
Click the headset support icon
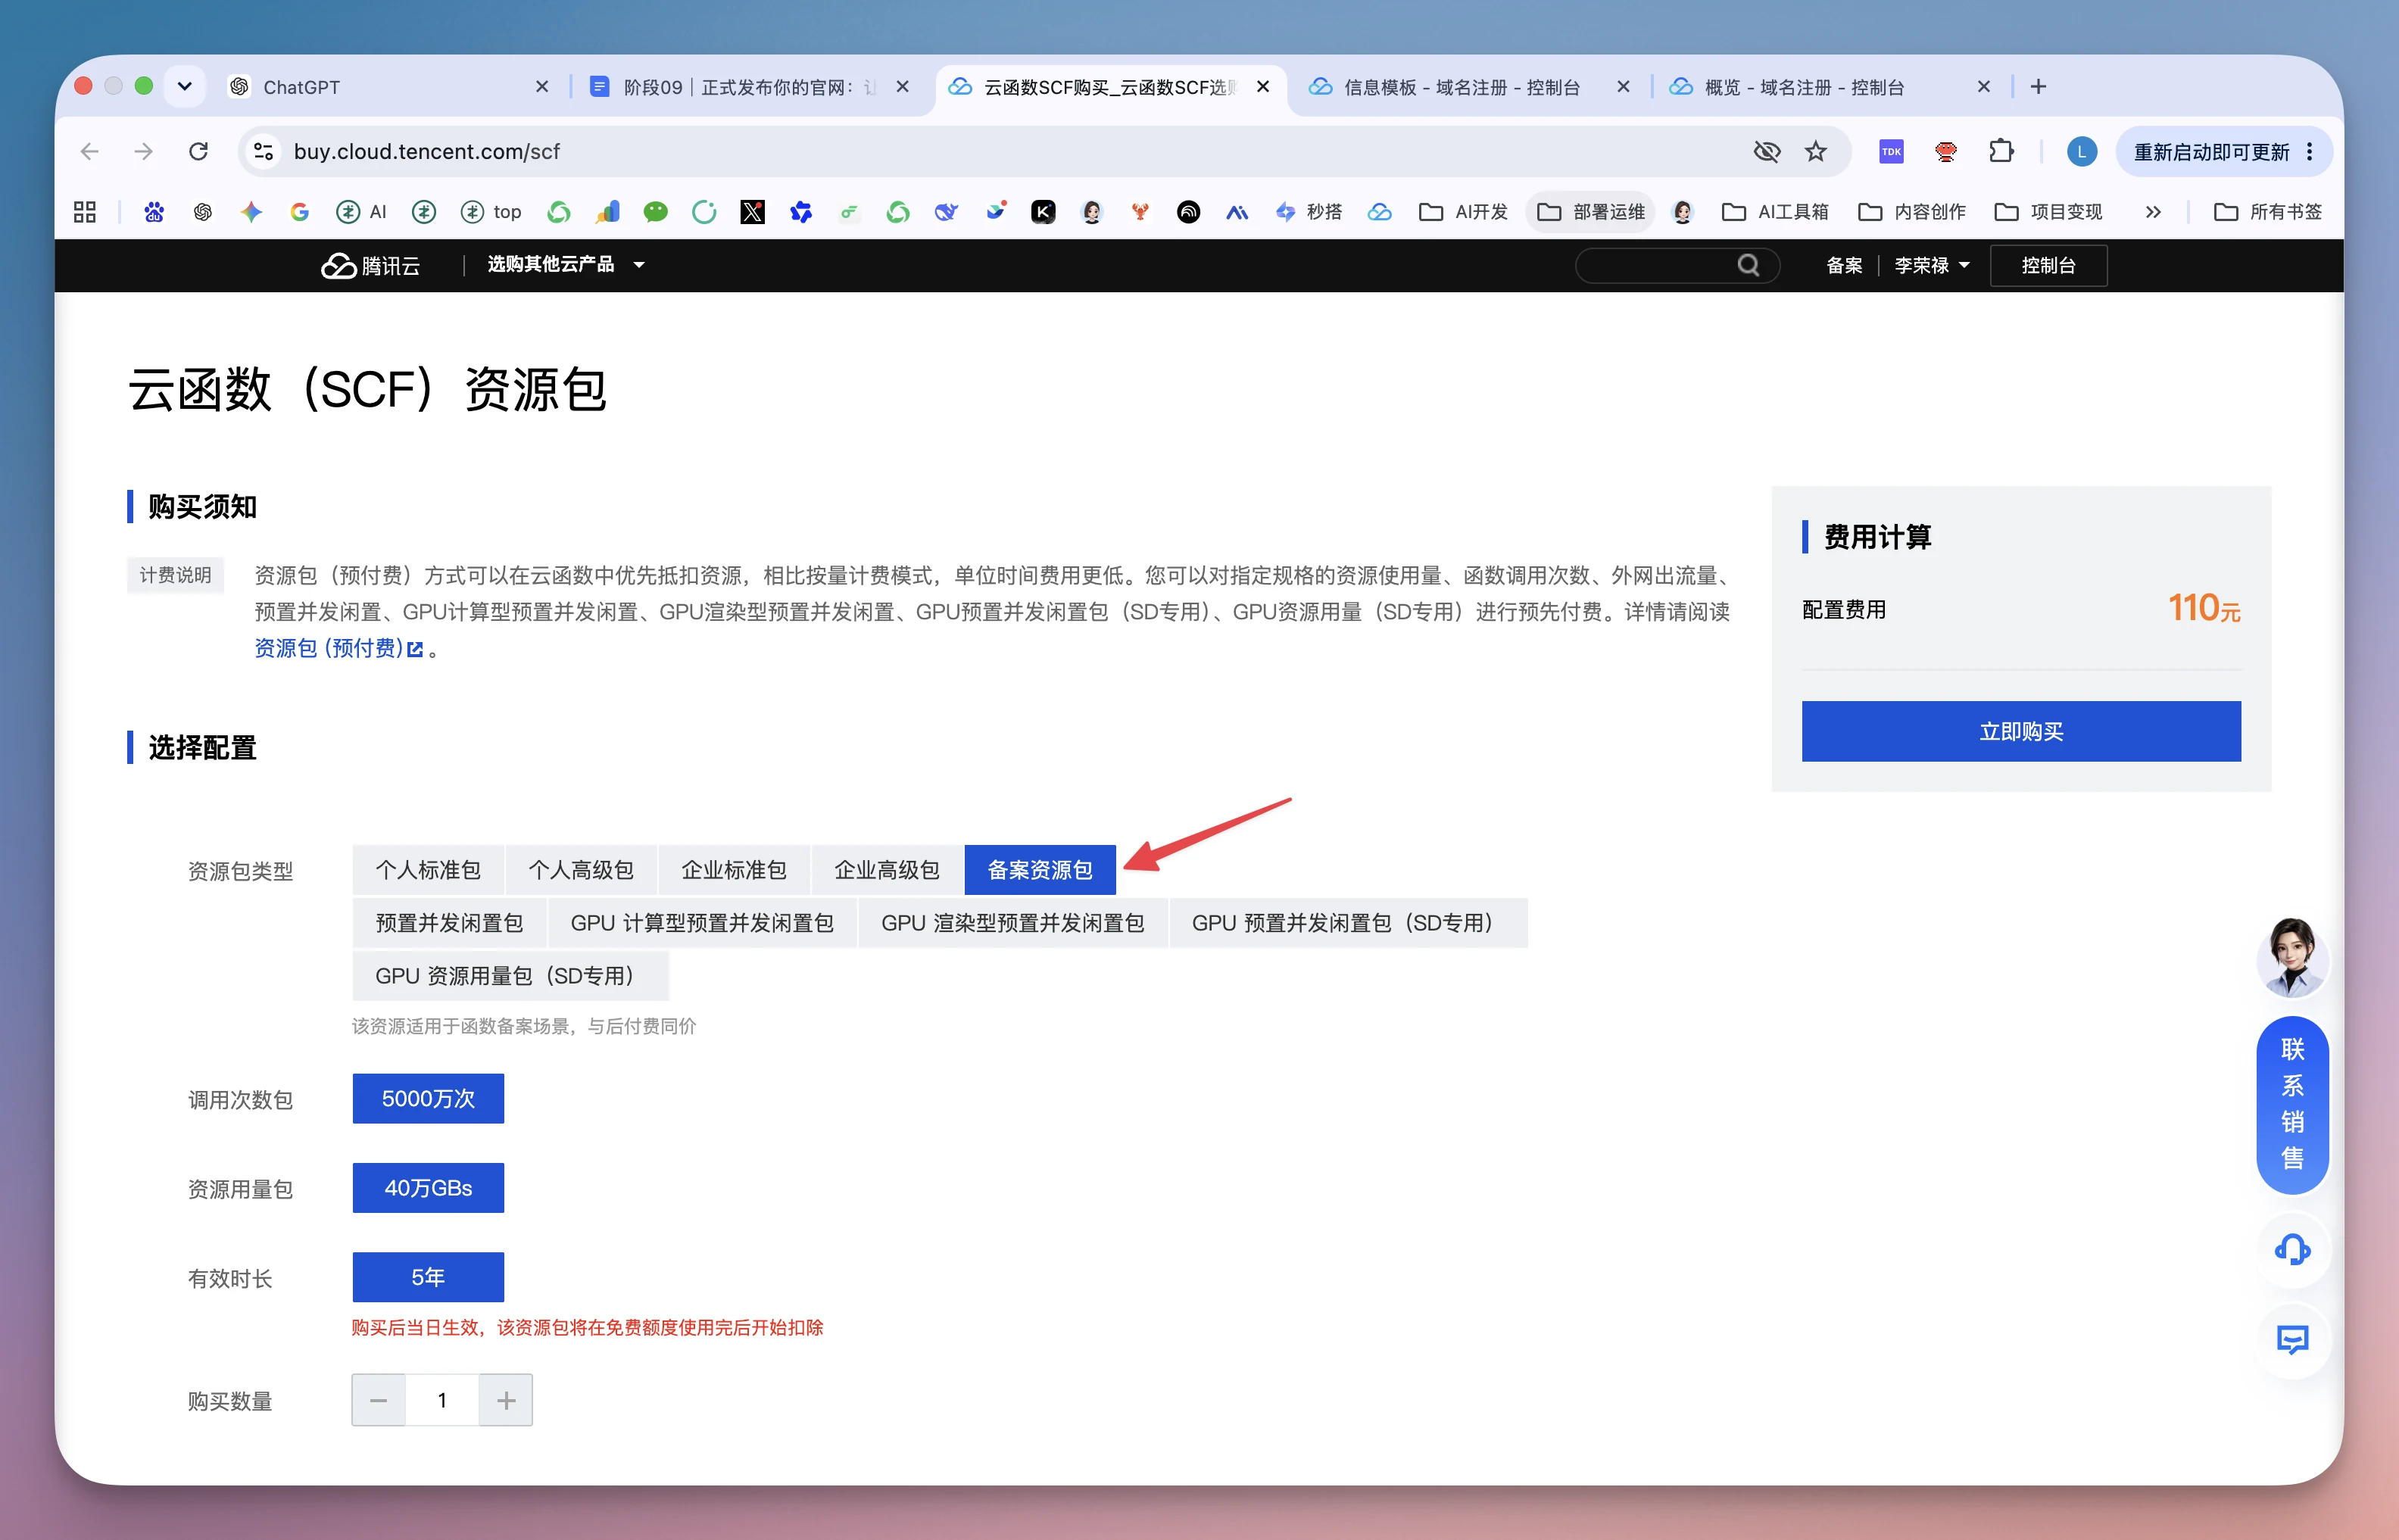2292,1249
